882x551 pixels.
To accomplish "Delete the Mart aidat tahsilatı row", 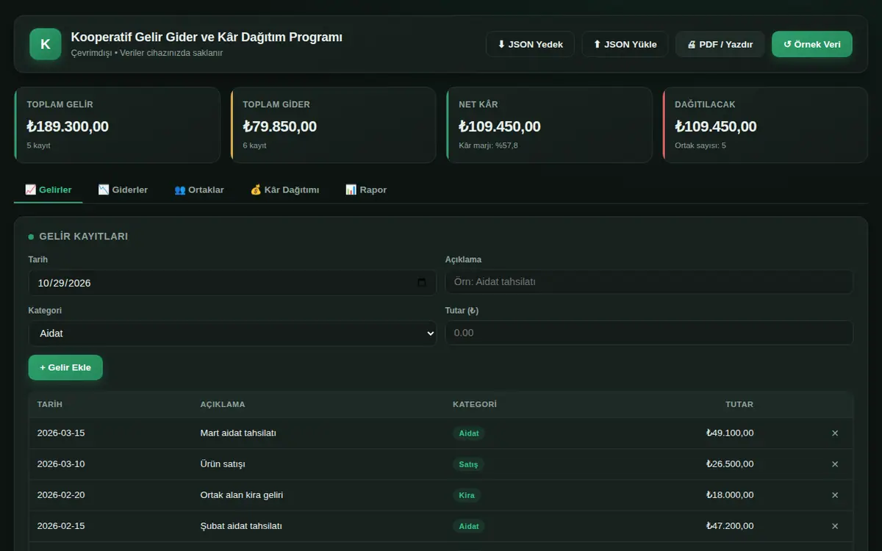I will point(835,433).
